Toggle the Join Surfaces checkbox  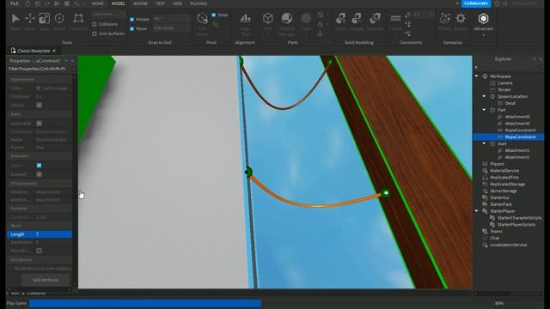(95, 33)
